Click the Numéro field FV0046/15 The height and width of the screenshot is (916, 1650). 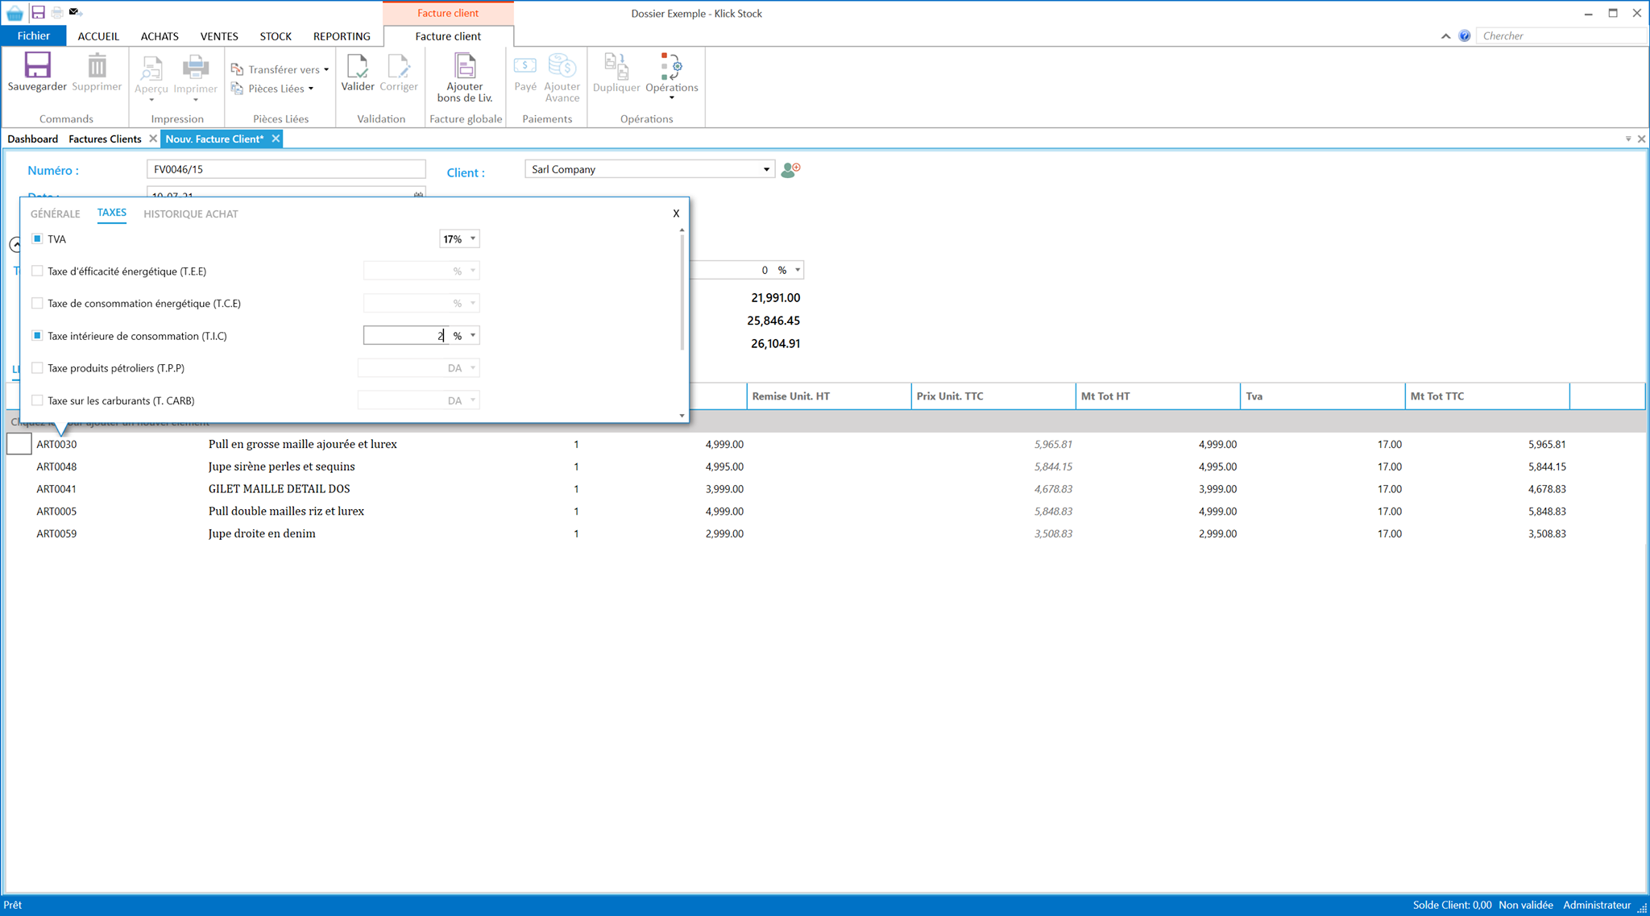coord(286,169)
